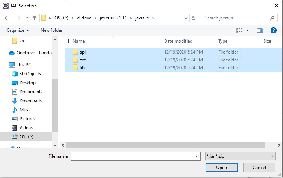This screenshot has width=283, height=178.
Task: Go to Documents in the sidebar
Action: coord(27,92)
